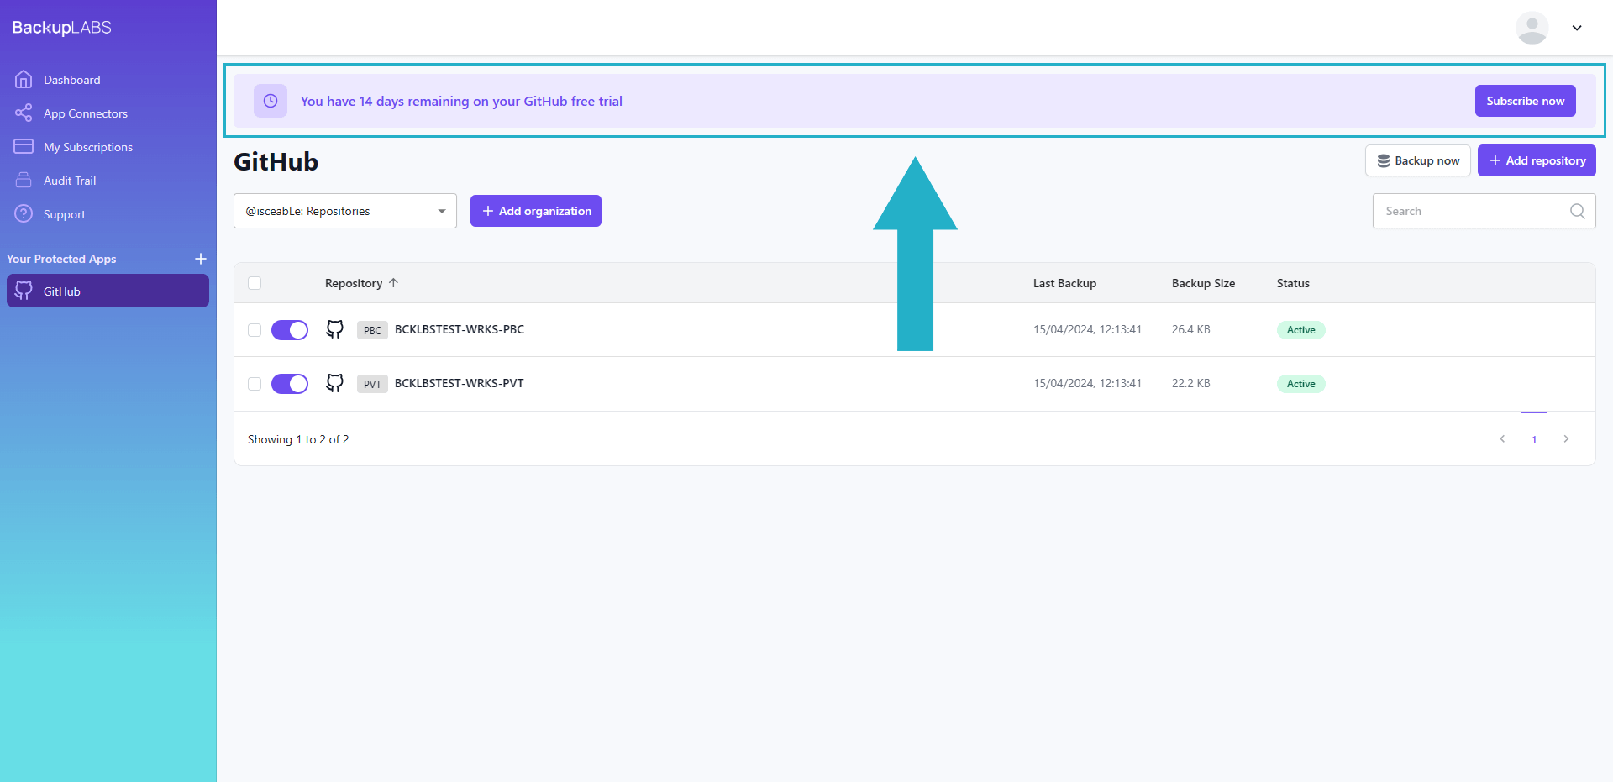
Task: Disable backup toggle for BCKLBSTEST-WRKS-PVT
Action: 290,384
